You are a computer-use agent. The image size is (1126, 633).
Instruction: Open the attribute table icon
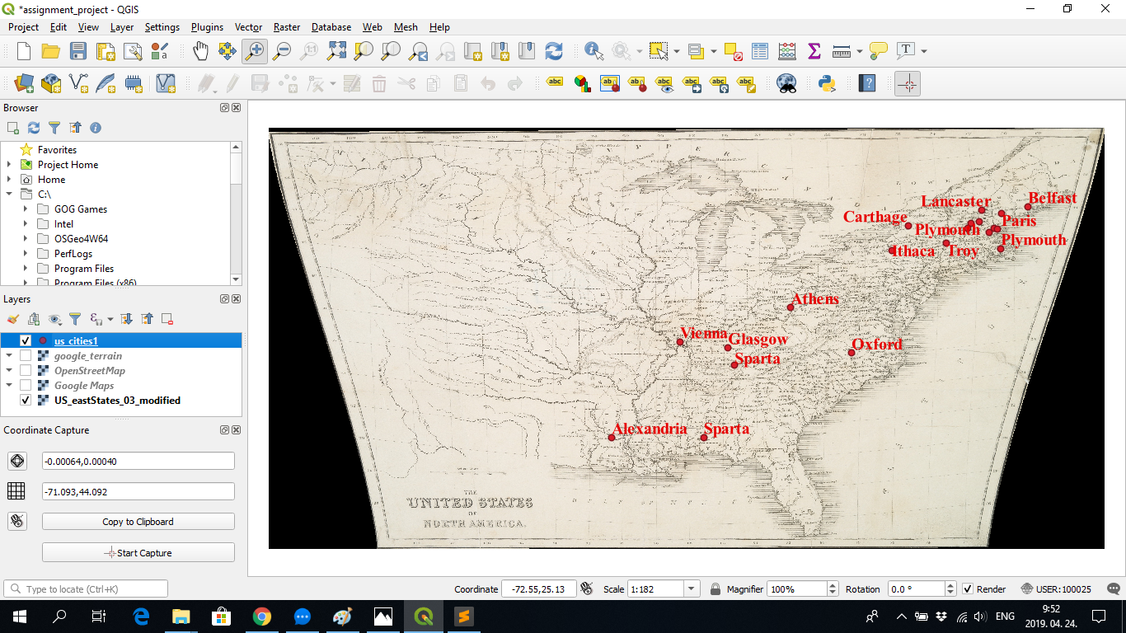pos(760,51)
